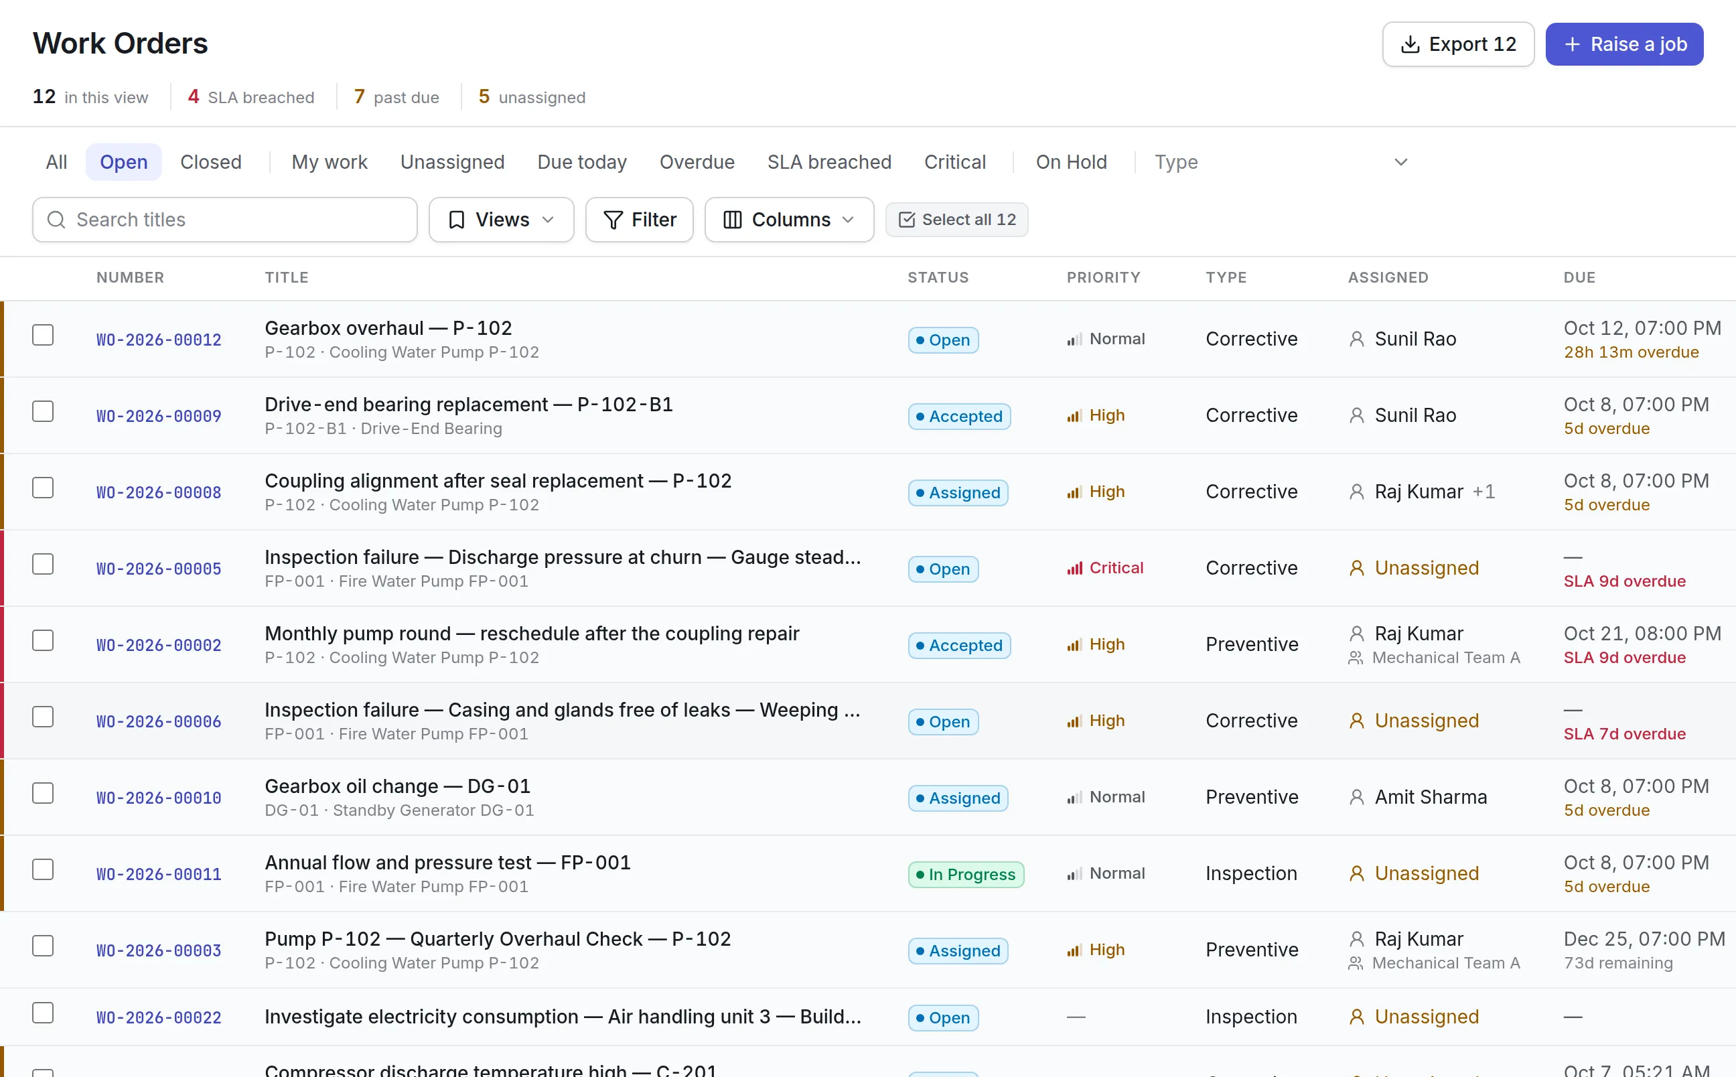The height and width of the screenshot is (1077, 1736).
Task: Click the plus icon on Raise a job
Action: tap(1572, 44)
